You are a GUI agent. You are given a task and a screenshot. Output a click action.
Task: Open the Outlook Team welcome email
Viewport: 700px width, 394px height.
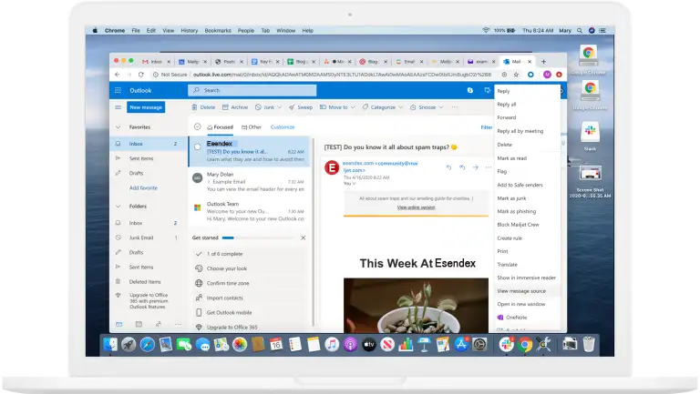[x=250, y=212]
